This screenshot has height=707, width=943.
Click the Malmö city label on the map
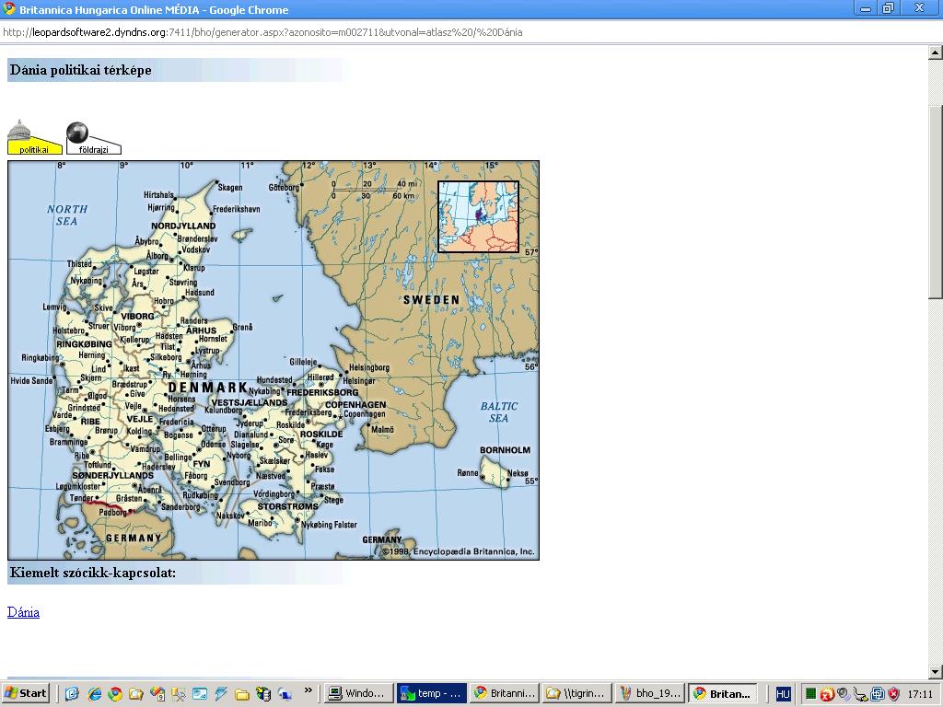382,429
